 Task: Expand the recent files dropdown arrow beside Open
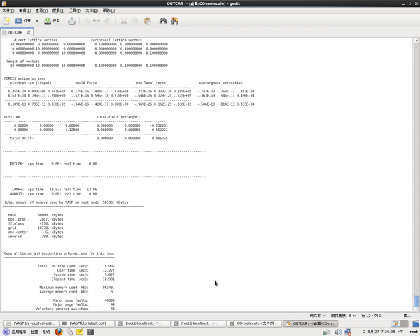(x=37, y=20)
